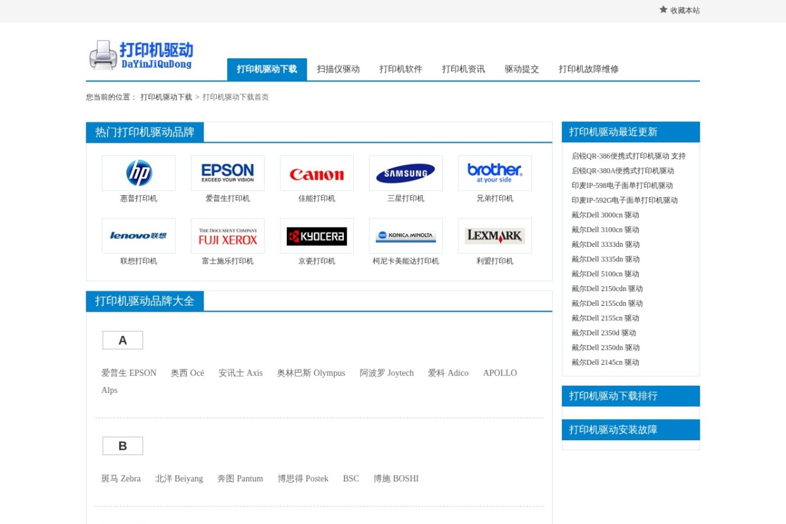786x524 pixels.
Task: Go to 扫描仪驱动 tab
Action: (x=338, y=69)
